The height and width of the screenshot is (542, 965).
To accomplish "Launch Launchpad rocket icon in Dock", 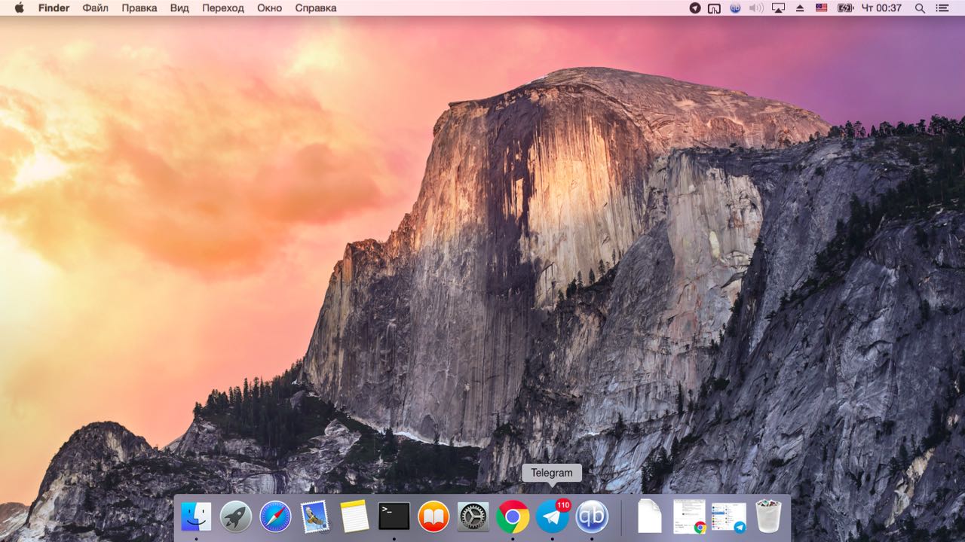I will (x=236, y=516).
